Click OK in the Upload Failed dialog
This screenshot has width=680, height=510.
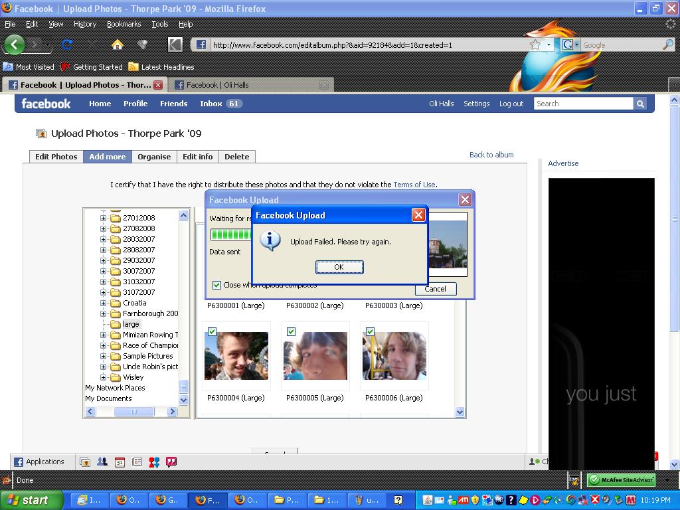click(x=339, y=267)
